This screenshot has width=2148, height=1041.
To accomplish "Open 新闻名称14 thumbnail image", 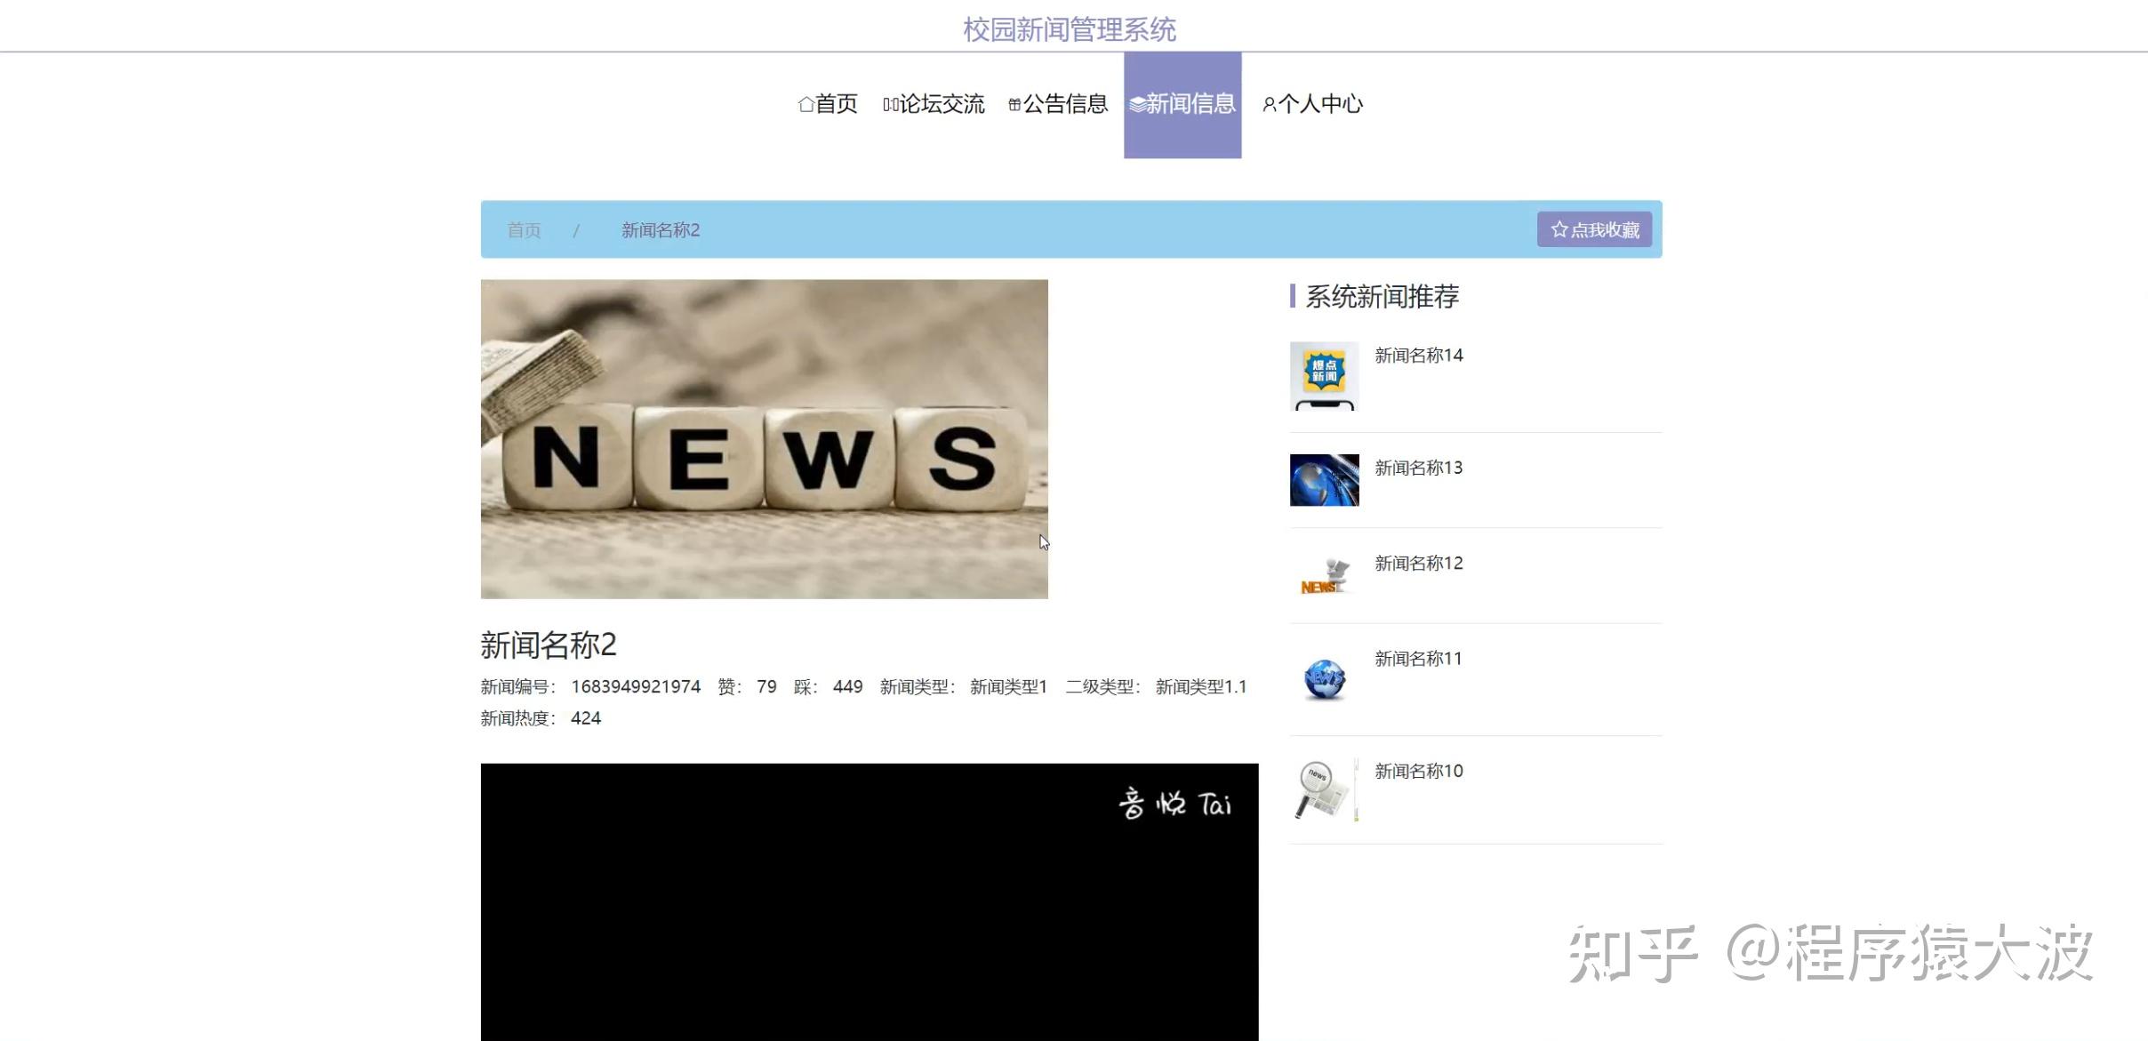I will pos(1324,376).
